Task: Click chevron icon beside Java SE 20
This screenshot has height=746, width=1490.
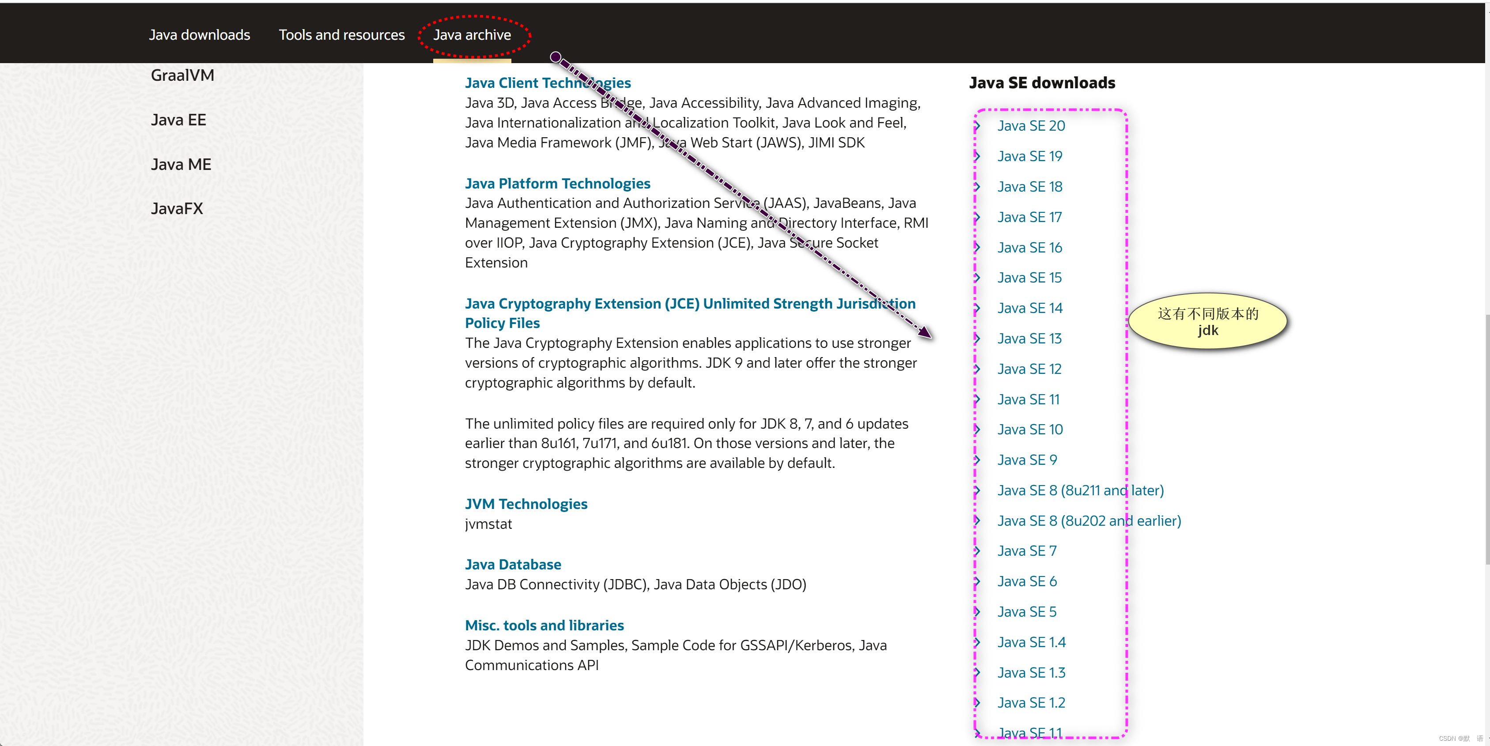Action: point(978,126)
